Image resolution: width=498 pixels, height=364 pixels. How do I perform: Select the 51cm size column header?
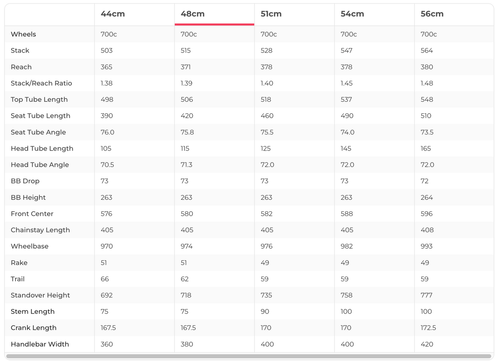point(271,14)
